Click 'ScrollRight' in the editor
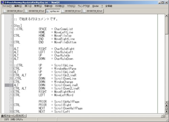The width and height of the screenshot is (169, 122). point(63,105)
